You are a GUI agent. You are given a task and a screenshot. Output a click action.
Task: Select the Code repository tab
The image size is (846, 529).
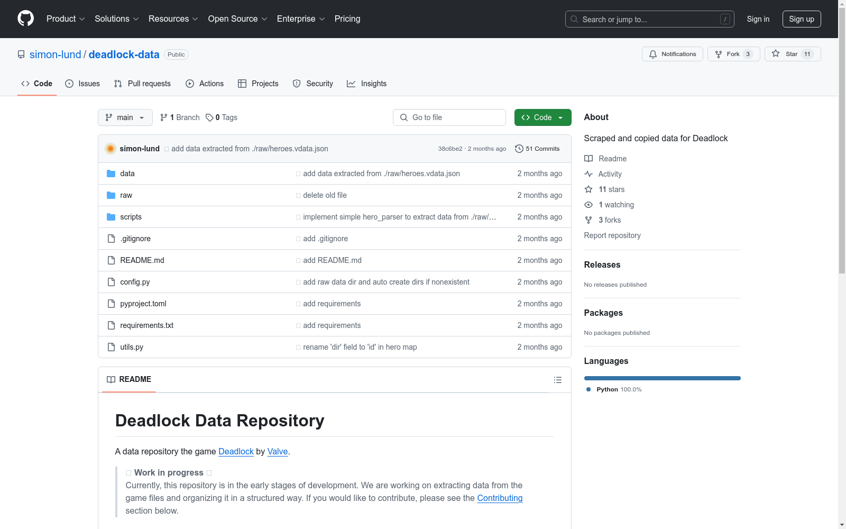click(37, 84)
